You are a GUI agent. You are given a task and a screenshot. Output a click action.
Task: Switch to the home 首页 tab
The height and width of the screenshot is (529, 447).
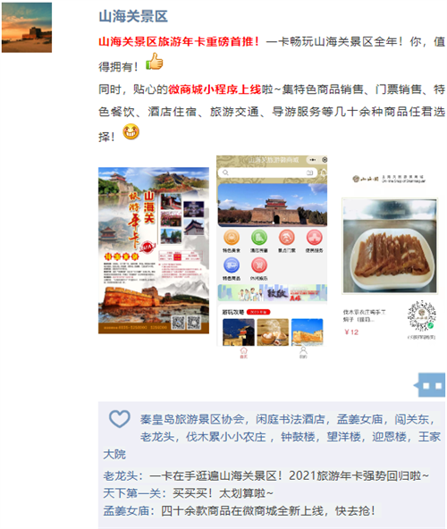tap(243, 353)
